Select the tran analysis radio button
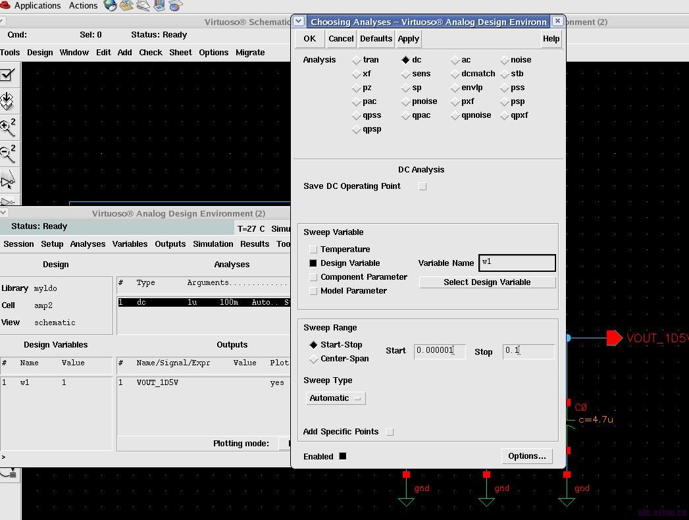 [x=356, y=60]
